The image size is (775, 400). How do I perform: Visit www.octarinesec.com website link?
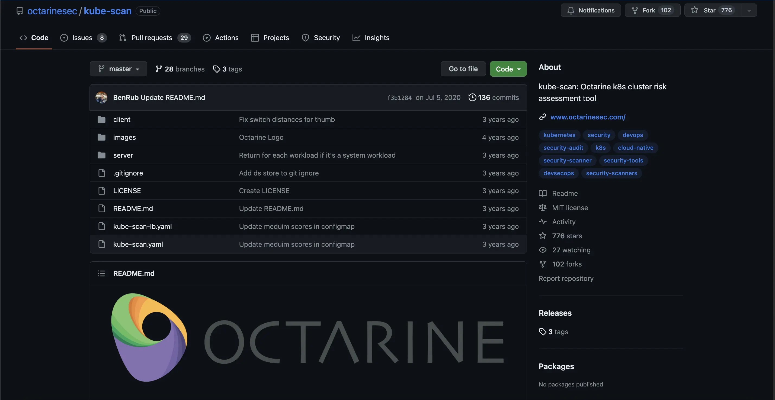coord(588,117)
